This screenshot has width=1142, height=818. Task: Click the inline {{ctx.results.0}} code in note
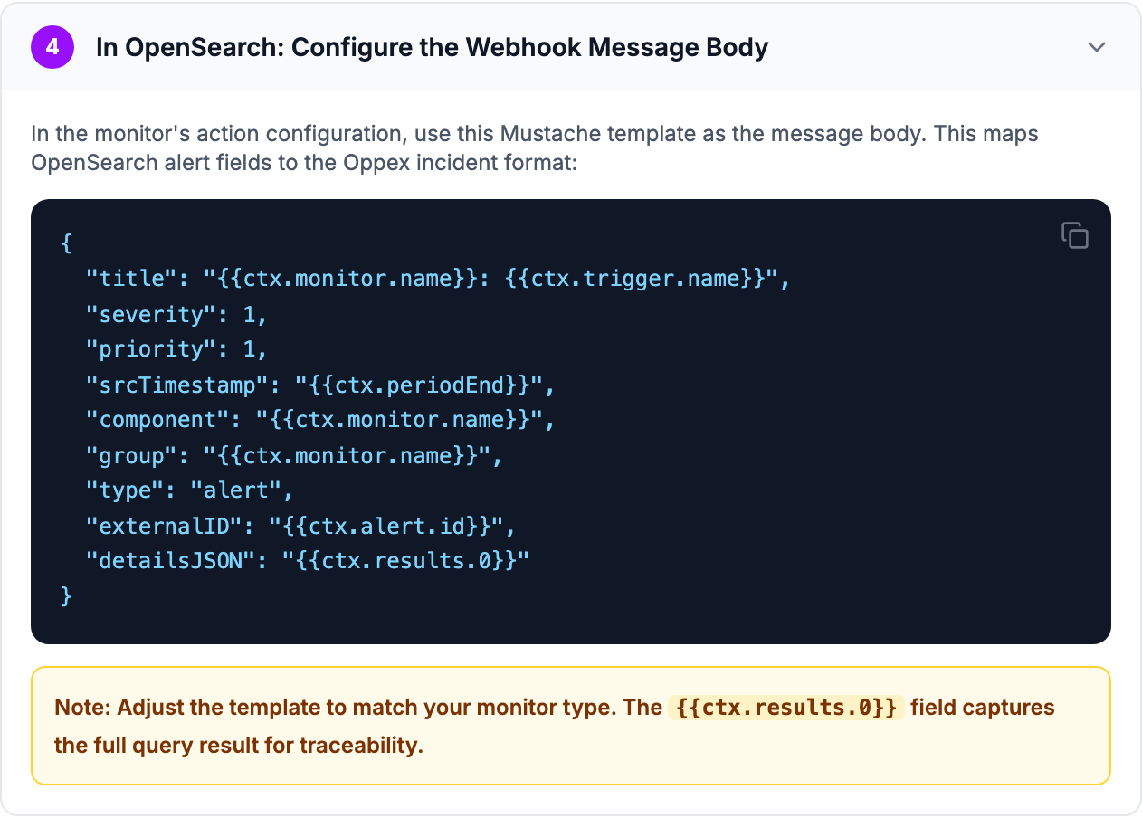click(786, 708)
